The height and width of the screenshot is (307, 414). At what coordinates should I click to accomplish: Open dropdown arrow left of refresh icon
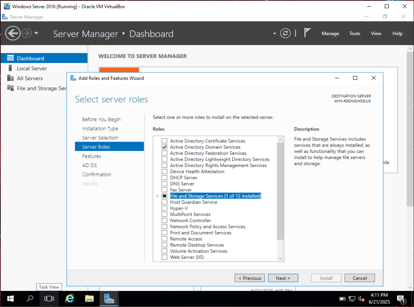275,34
